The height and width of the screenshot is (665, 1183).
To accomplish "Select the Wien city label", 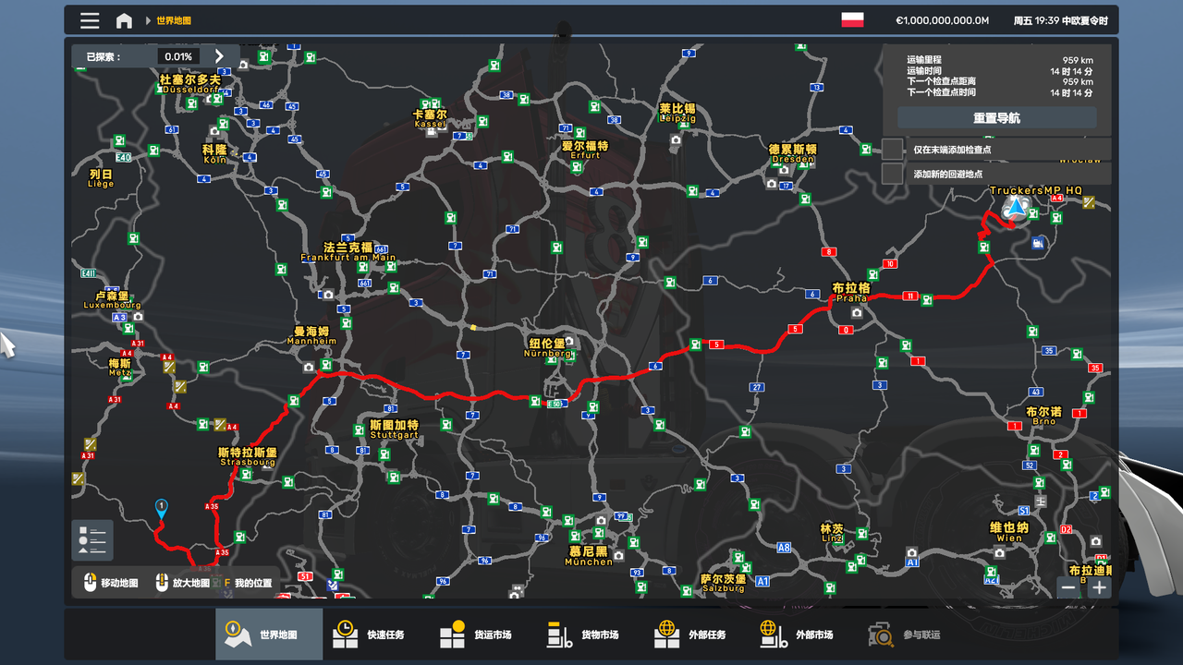I will click(1009, 532).
